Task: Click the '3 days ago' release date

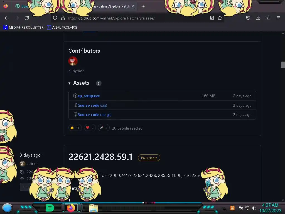Action: pyautogui.click(x=30, y=155)
